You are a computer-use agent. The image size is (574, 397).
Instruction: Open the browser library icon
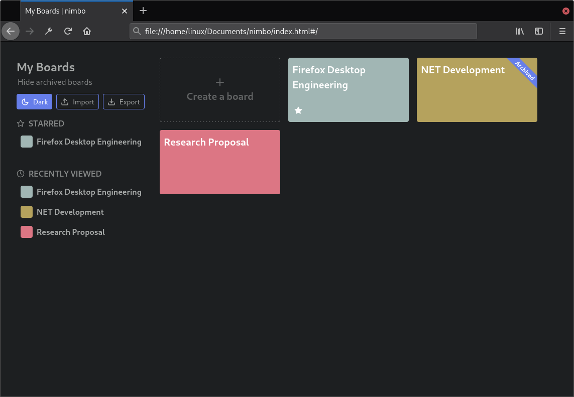pyautogui.click(x=520, y=31)
